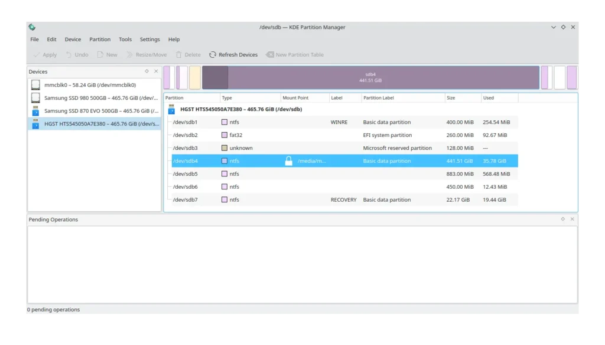Click the Delete trash icon
The image size is (605, 345).
[x=179, y=55]
